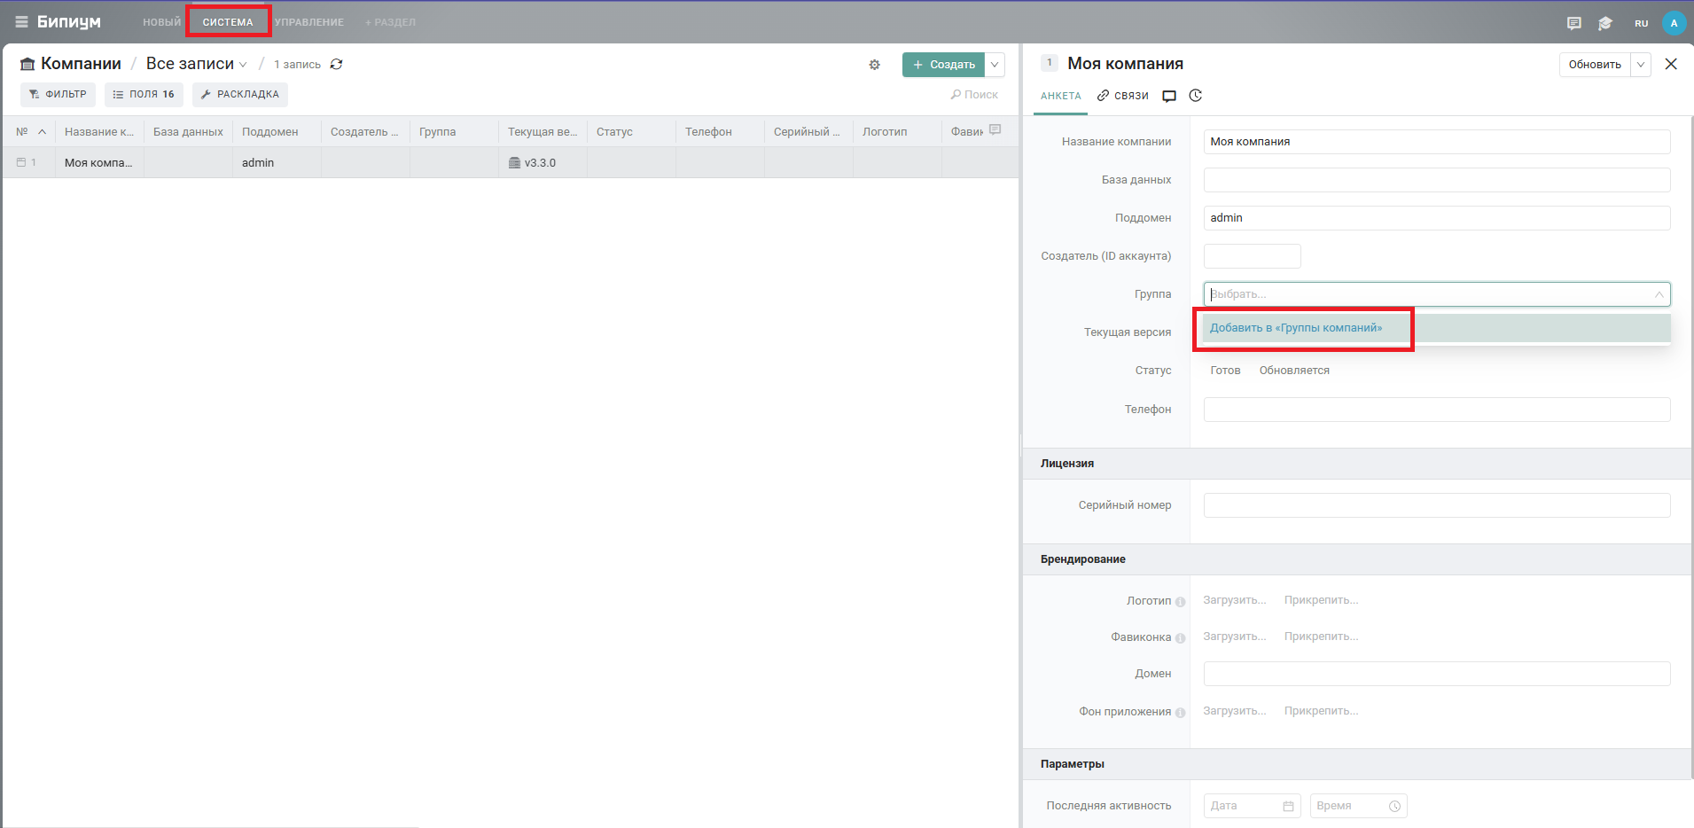Viewport: 1694px width, 828px height.
Task: Open the hamburger main menu
Action: pos(21,22)
